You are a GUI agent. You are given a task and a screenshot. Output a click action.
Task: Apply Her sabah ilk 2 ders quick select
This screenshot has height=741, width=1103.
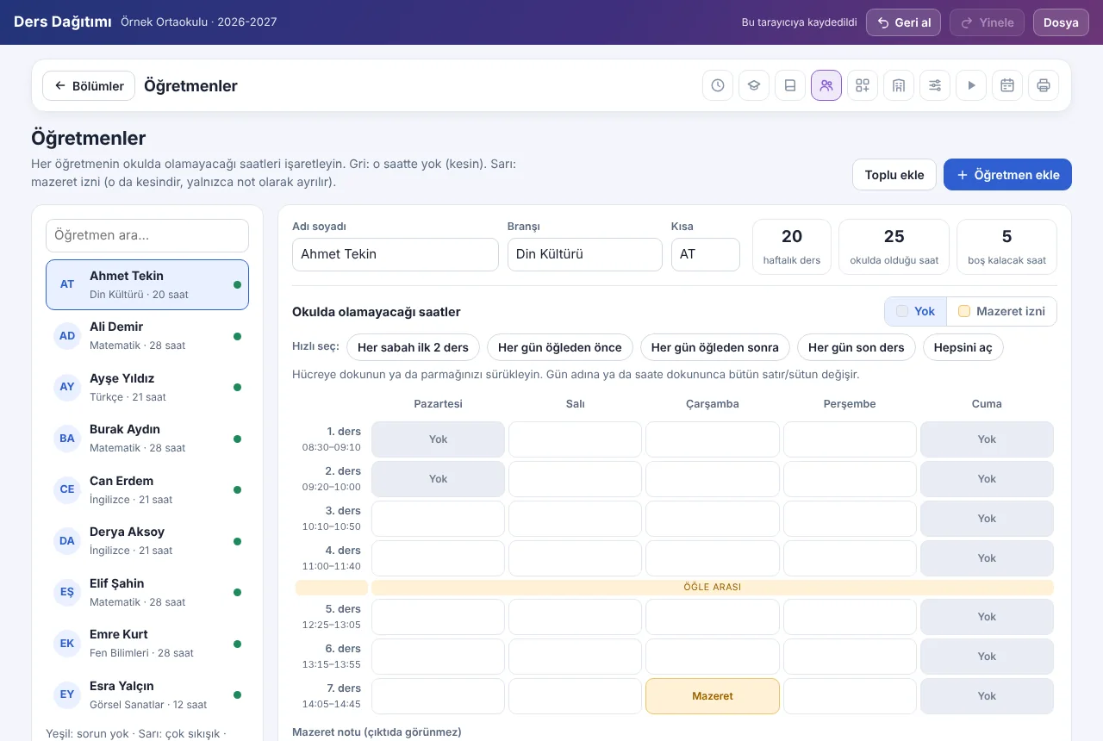(x=413, y=347)
